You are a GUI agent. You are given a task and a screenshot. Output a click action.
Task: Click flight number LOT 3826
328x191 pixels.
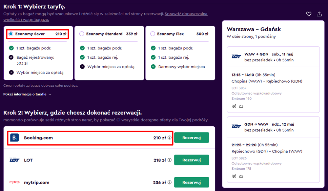click(239, 158)
